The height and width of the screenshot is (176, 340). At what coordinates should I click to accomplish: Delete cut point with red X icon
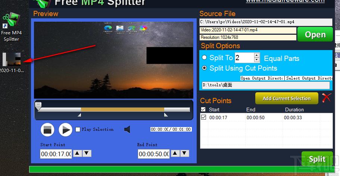point(326,98)
